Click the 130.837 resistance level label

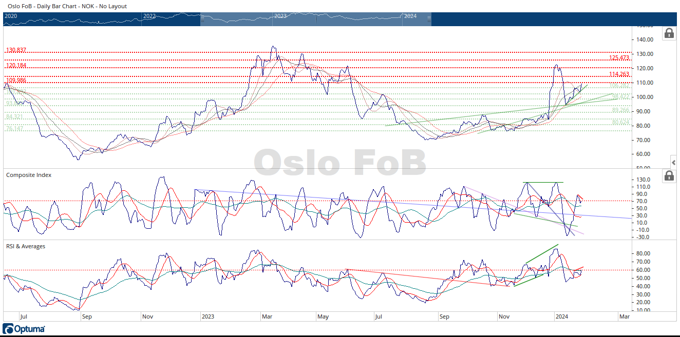tap(16, 50)
